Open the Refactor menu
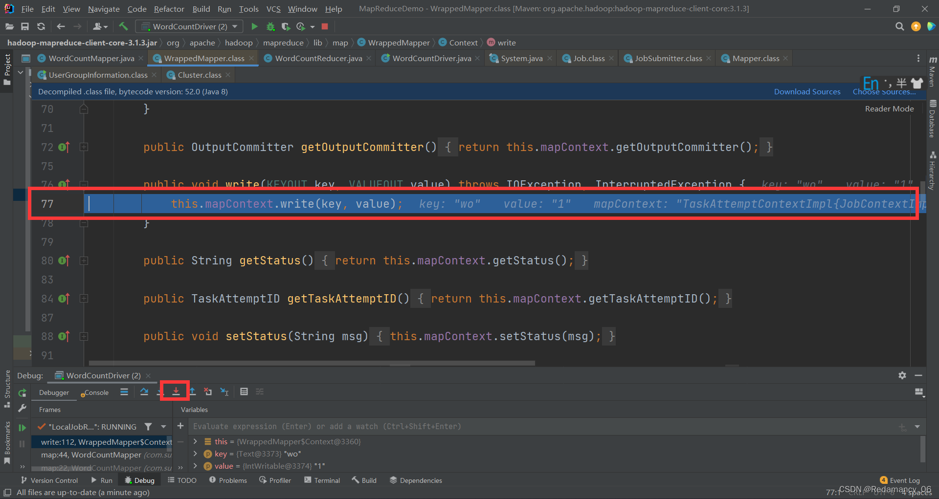Image resolution: width=939 pixels, height=499 pixels. click(x=169, y=9)
